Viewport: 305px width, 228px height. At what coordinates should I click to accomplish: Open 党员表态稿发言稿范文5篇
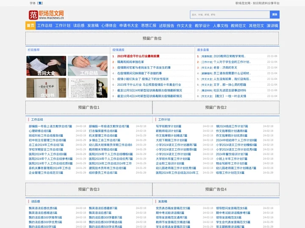pos(173,208)
